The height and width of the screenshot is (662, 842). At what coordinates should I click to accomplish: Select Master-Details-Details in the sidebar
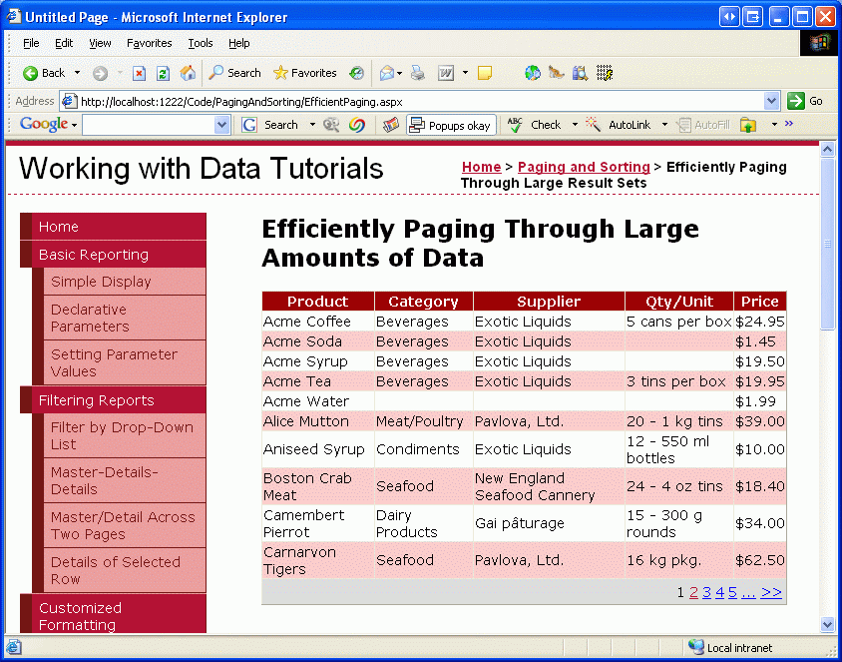[104, 480]
